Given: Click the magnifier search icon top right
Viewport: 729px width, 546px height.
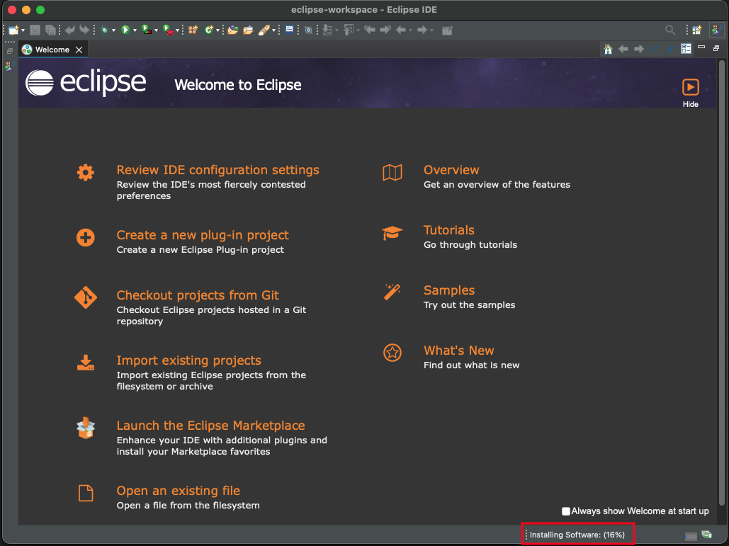Looking at the screenshot, I should point(670,30).
